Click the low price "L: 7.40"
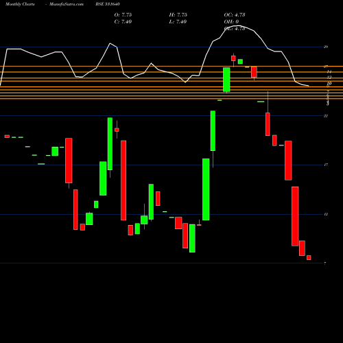Screen dimensions: 343x343 pyautogui.click(x=178, y=22)
